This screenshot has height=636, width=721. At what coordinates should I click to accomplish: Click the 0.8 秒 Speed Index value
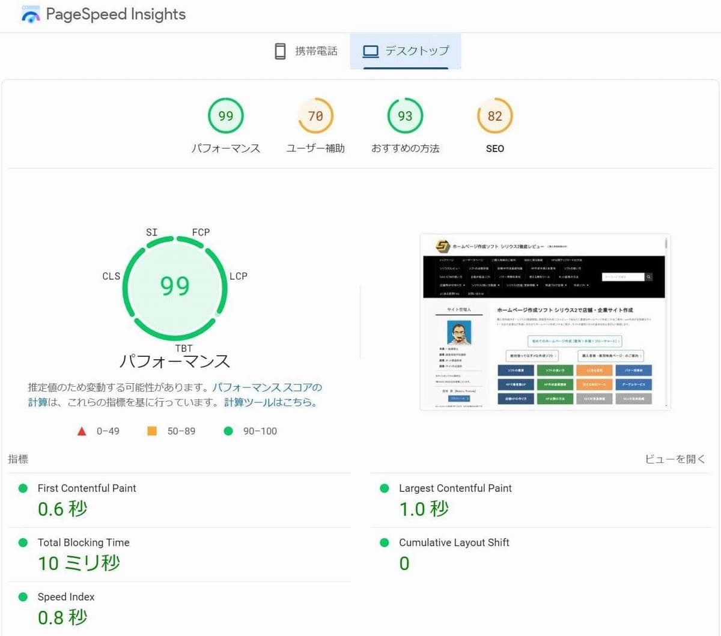62,617
